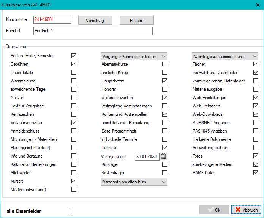Enable ähnliche Kurse checkbox

pos(165,72)
